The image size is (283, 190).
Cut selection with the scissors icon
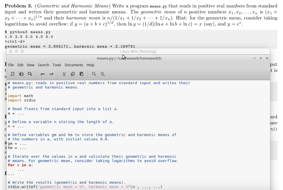click(x=64, y=74)
